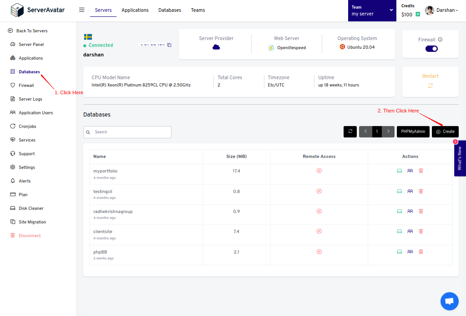
Task: Click the PHPMyAdmin button
Action: pos(413,132)
